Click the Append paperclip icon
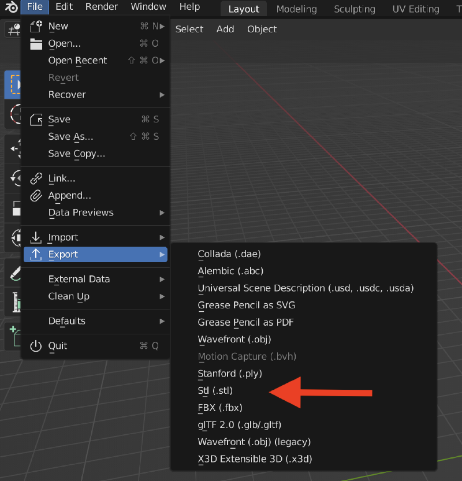Image resolution: width=462 pixels, height=481 pixels. [36, 196]
